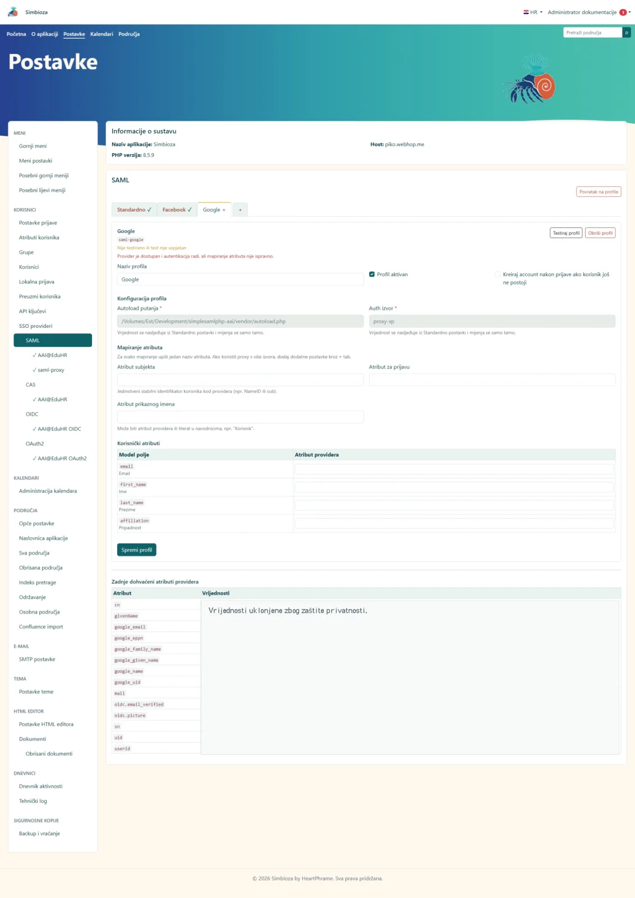This screenshot has height=898, width=635.
Task: Open Grupe sidebar link
Action: [x=26, y=253]
